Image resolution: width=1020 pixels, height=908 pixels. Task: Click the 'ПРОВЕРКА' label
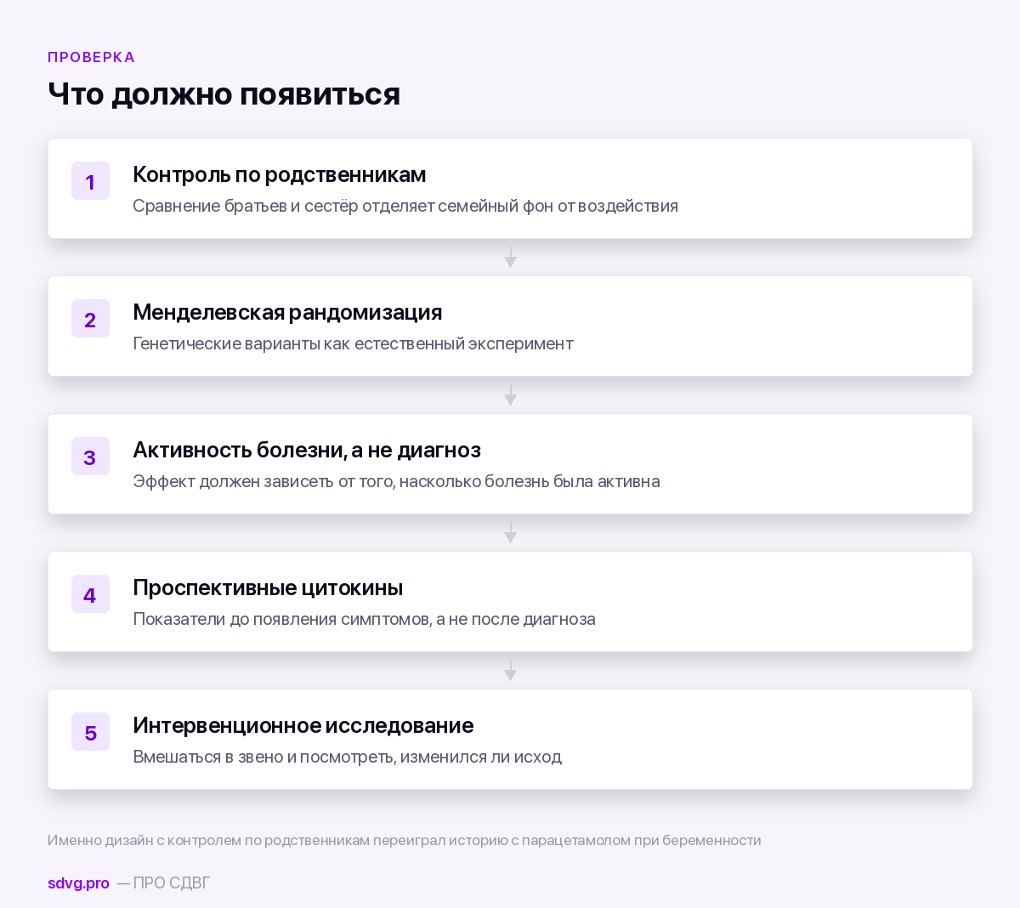[91, 57]
